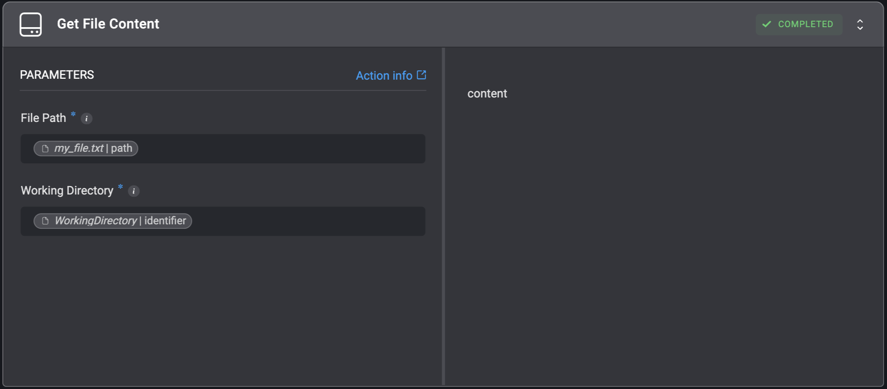Click the File Path info icon
The image size is (887, 389).
tap(86, 118)
